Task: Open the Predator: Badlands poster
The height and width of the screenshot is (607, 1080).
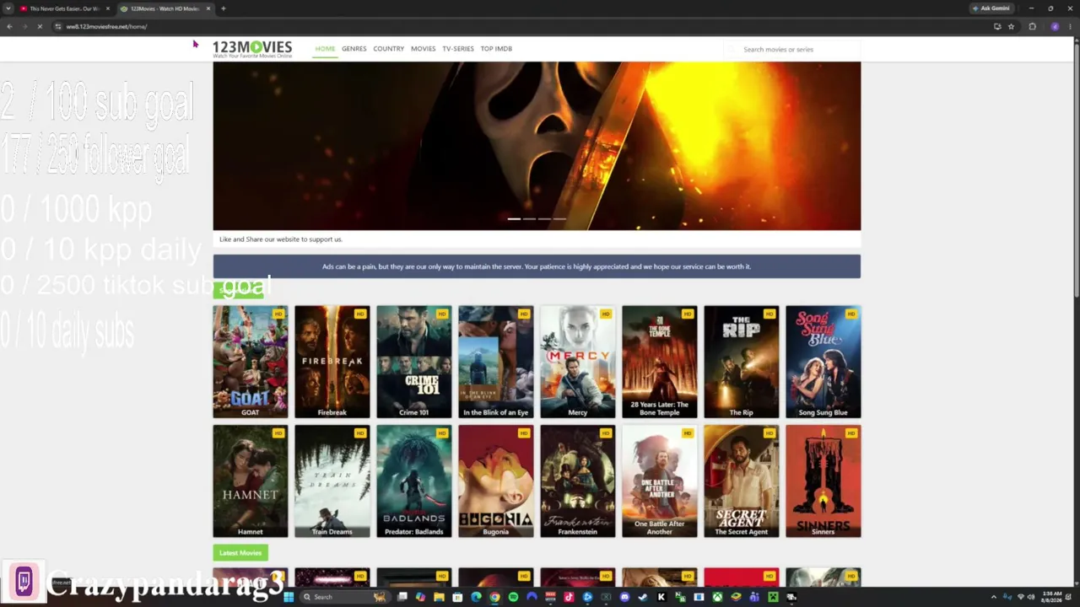Action: click(413, 481)
